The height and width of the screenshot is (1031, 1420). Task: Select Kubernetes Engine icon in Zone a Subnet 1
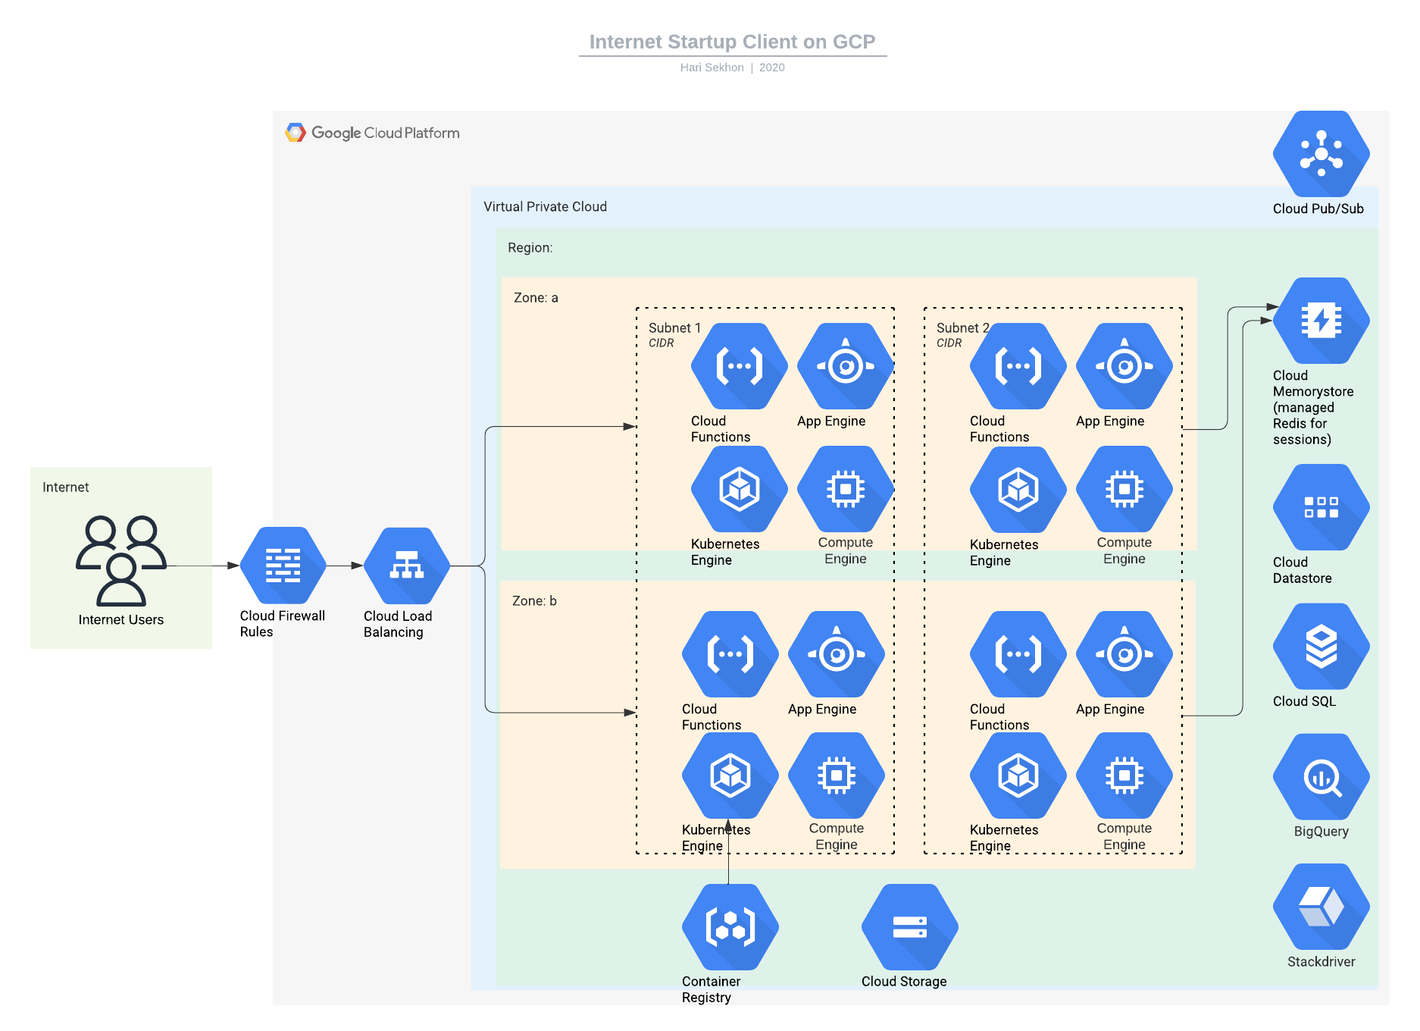coord(739,489)
